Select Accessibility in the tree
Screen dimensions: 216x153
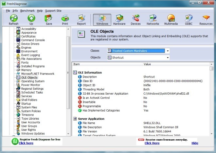pyautogui.click(x=29, y=29)
